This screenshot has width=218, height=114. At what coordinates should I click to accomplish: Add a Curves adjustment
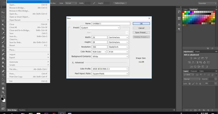(199, 58)
